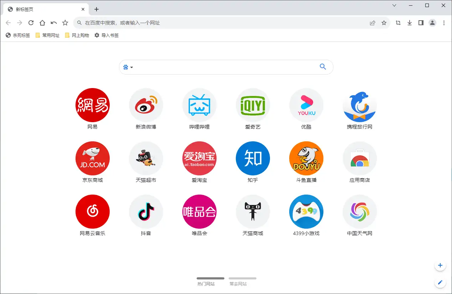Image resolution: width=452 pixels, height=294 pixels.
Task: Open the JD.COM 京东商城 shortcut
Action: point(93,158)
